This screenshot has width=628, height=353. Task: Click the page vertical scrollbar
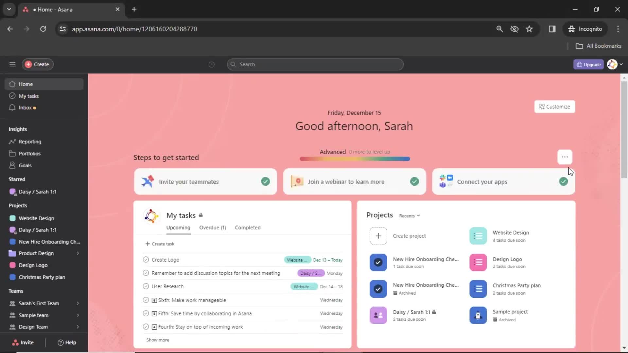(624, 129)
